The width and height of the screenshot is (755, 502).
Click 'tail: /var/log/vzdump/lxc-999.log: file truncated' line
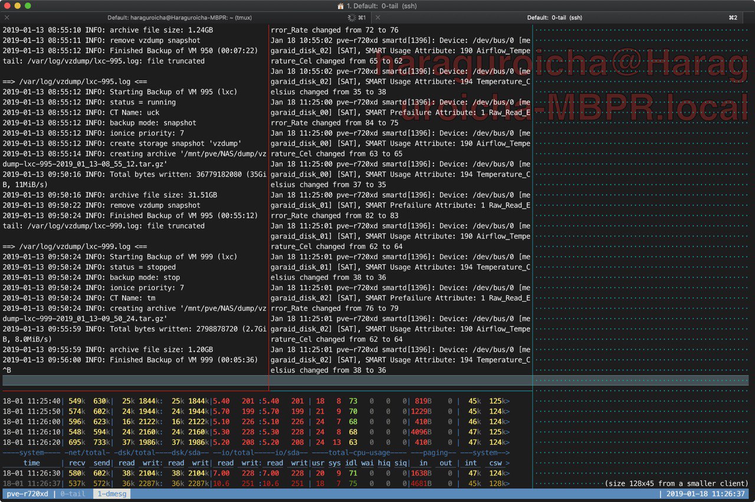(x=104, y=226)
